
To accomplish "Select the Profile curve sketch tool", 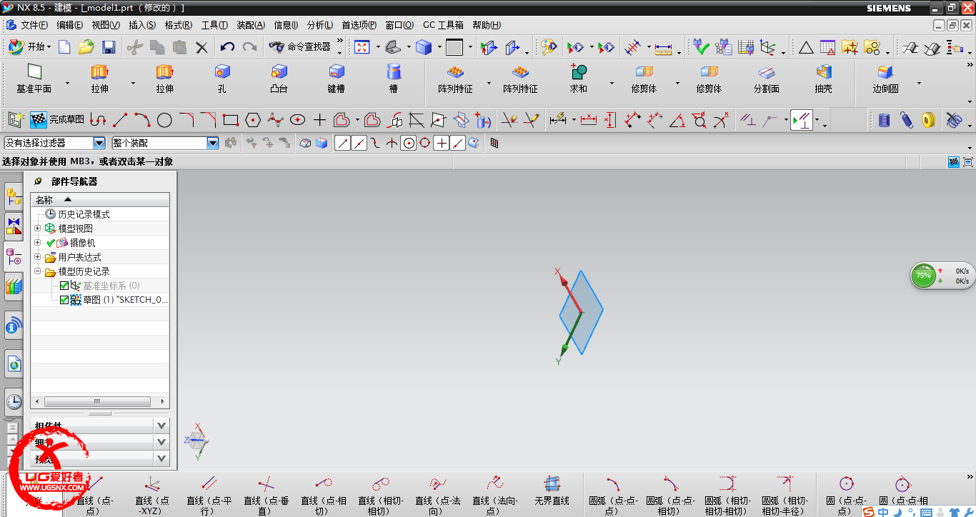I will [99, 120].
